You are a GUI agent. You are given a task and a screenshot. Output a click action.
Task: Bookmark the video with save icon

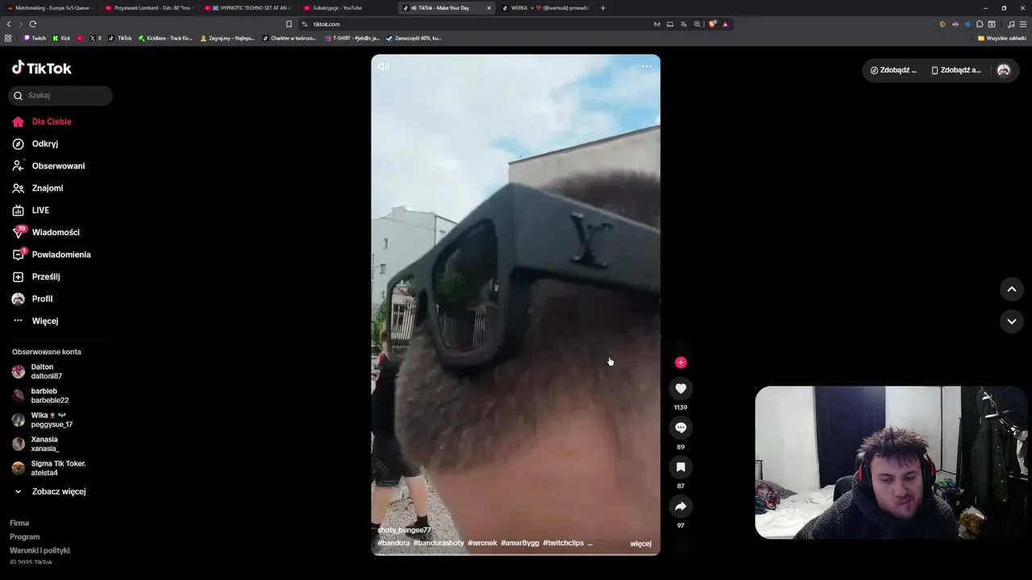pos(680,467)
